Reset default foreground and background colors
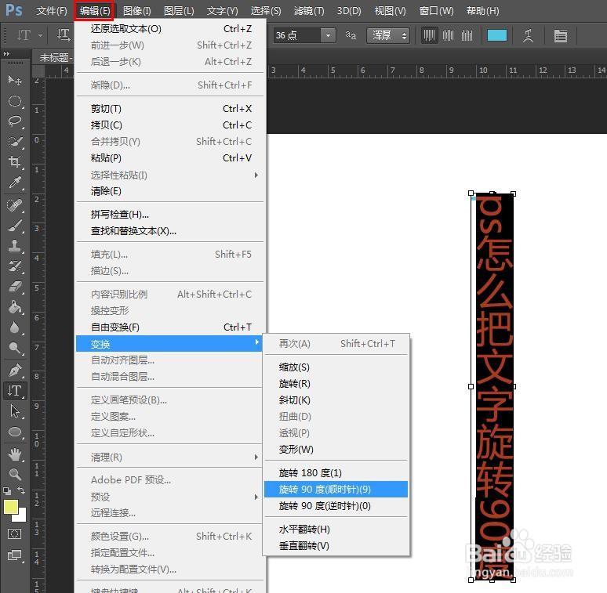The width and height of the screenshot is (607, 593). point(7,491)
